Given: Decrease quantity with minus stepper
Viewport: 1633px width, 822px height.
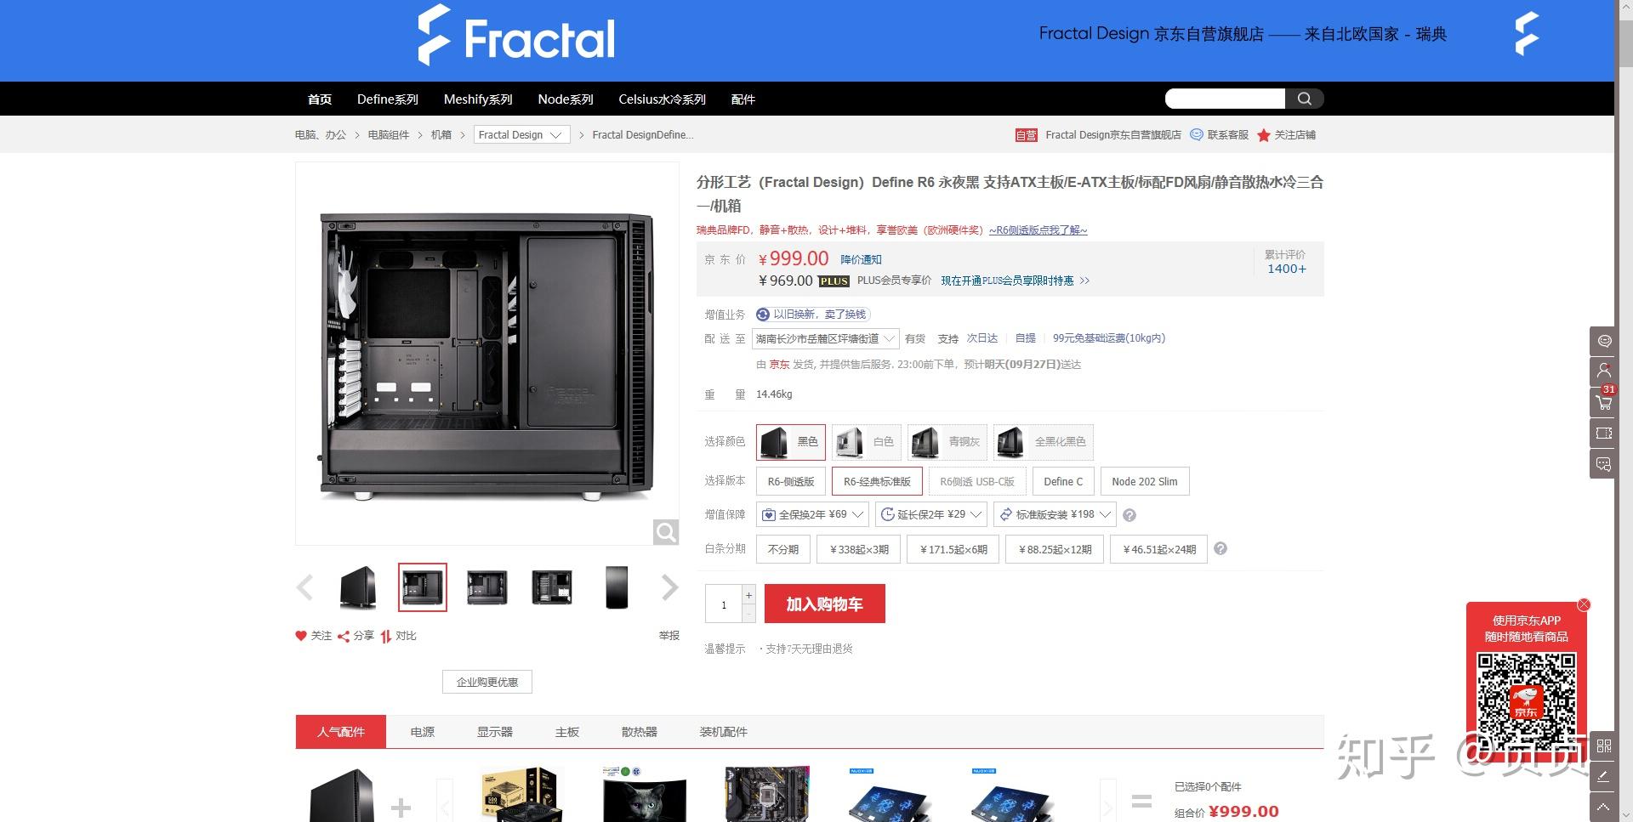Looking at the screenshot, I should [748, 613].
